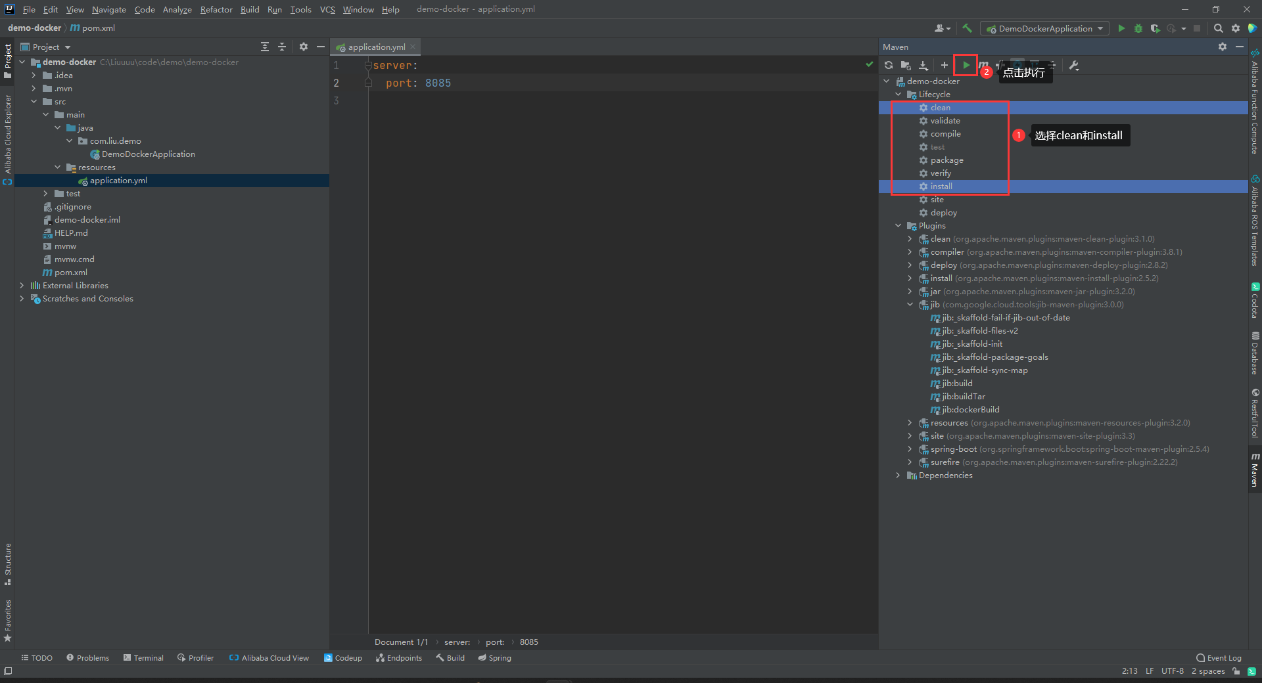Collapse all in Project panel
The image size is (1262, 683).
pos(282,47)
